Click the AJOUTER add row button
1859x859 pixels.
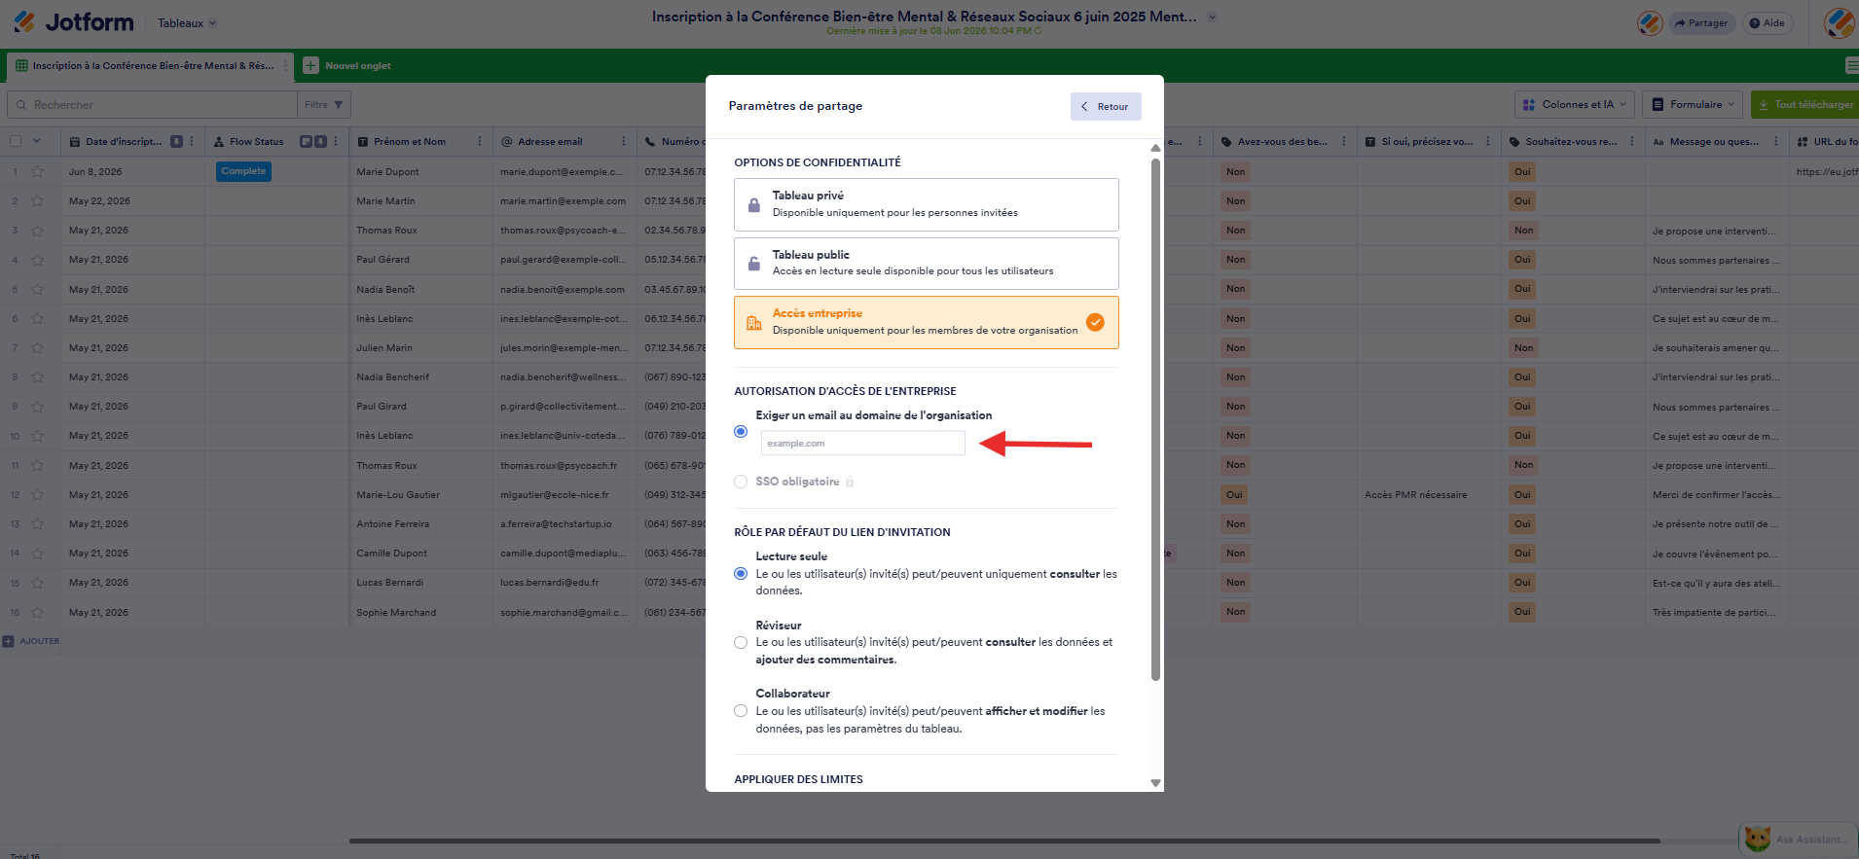coord(31,641)
